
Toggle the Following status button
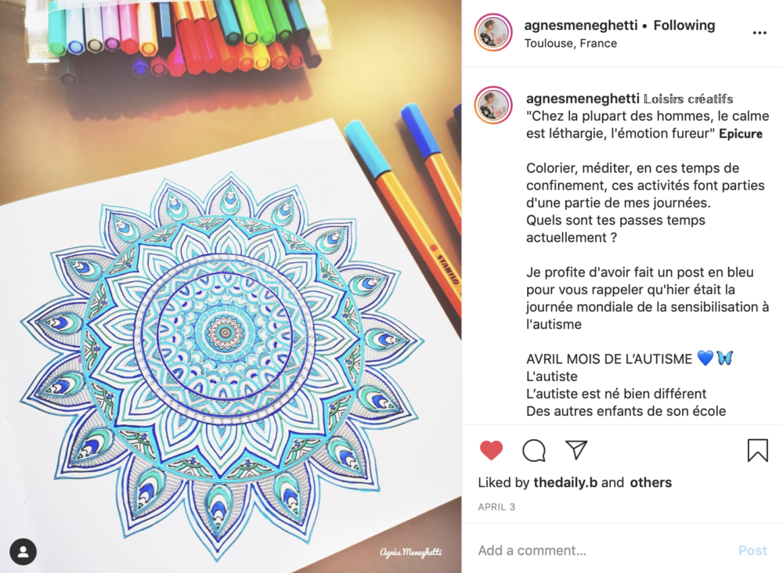pyautogui.click(x=684, y=25)
